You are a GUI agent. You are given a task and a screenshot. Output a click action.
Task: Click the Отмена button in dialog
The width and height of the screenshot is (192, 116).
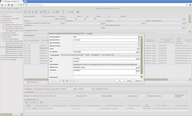click(x=129, y=81)
